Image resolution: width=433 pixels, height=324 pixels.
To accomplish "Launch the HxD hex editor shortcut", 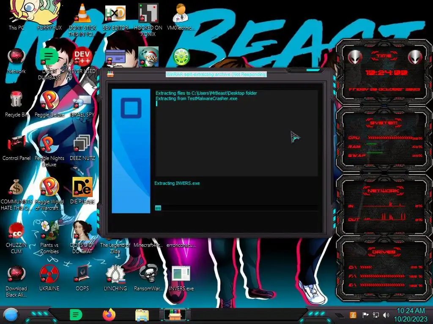I will click(x=115, y=17).
